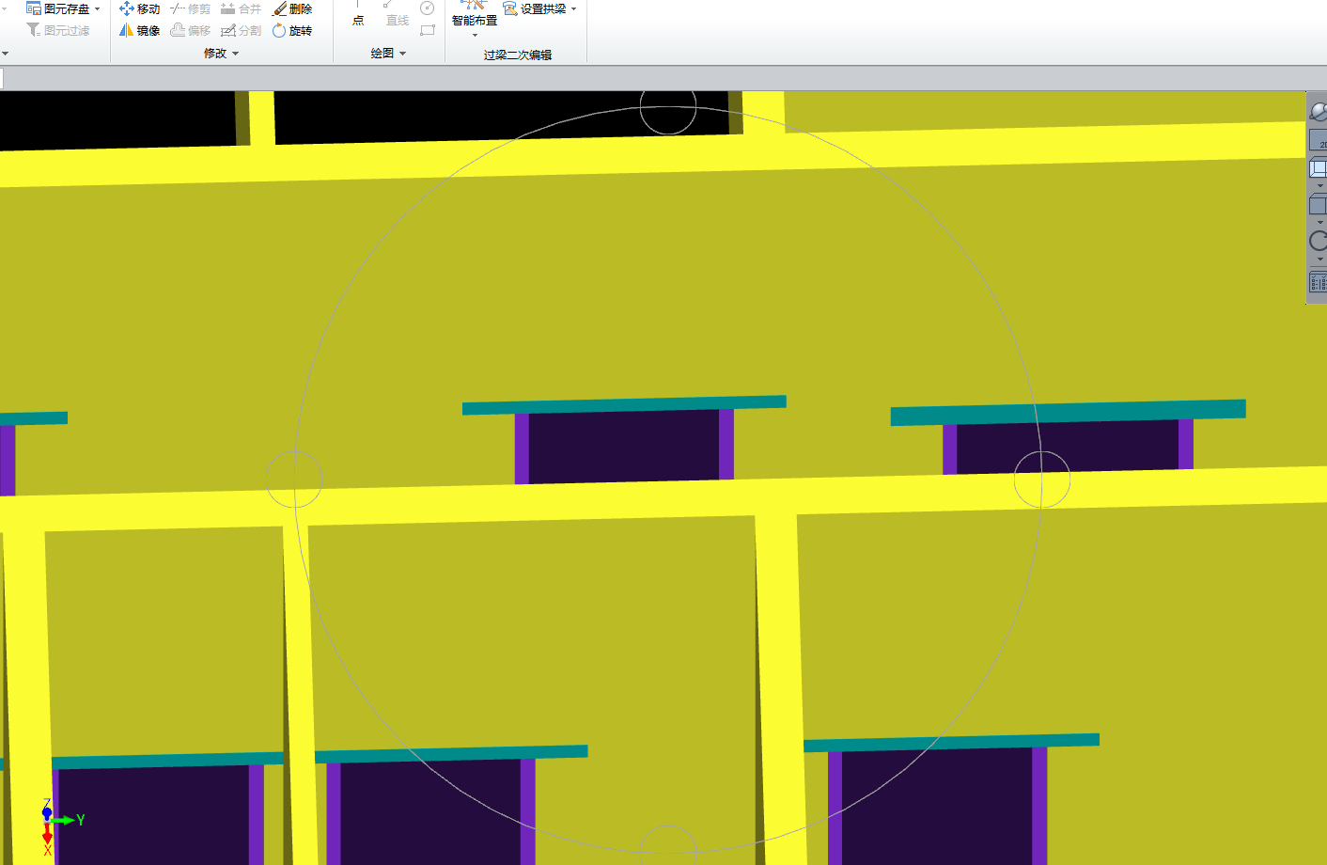
Task: Select the 删除 delete tool
Action: (x=292, y=8)
